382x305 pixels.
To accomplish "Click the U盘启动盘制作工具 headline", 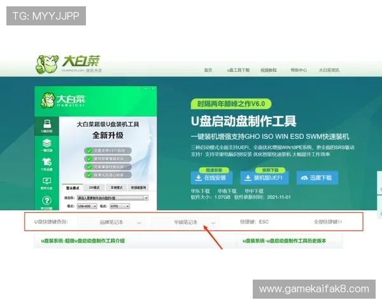I will coord(244,121).
